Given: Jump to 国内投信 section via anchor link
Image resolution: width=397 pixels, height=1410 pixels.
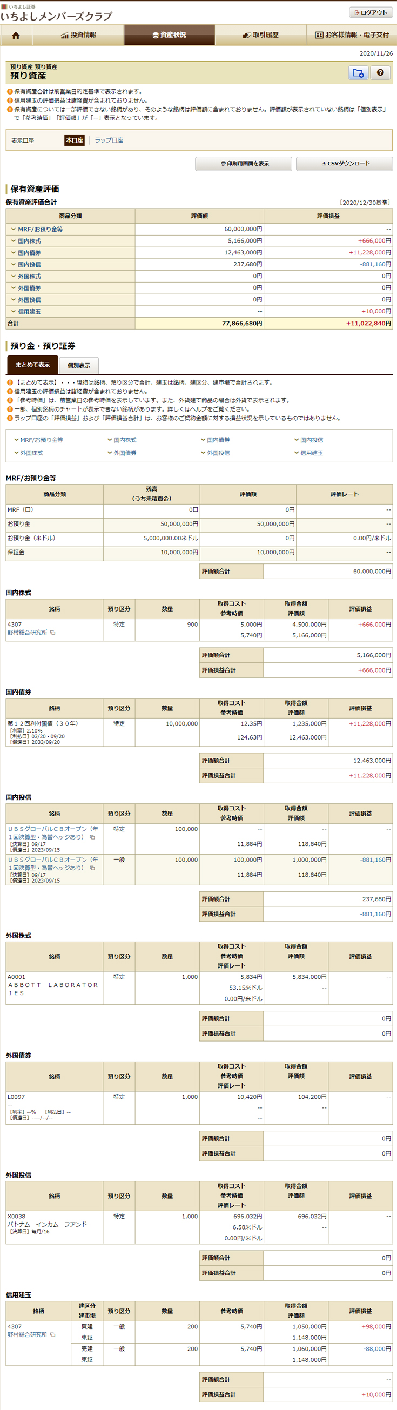Looking at the screenshot, I should (x=312, y=440).
